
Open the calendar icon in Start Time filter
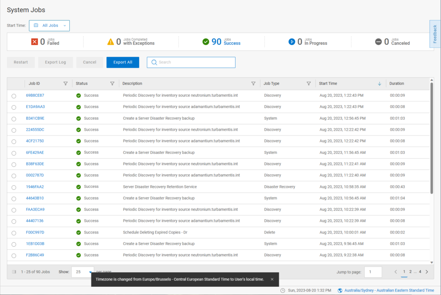coord(35,25)
